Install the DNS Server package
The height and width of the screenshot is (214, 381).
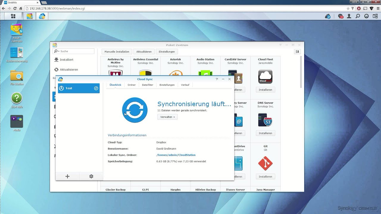tap(265, 133)
